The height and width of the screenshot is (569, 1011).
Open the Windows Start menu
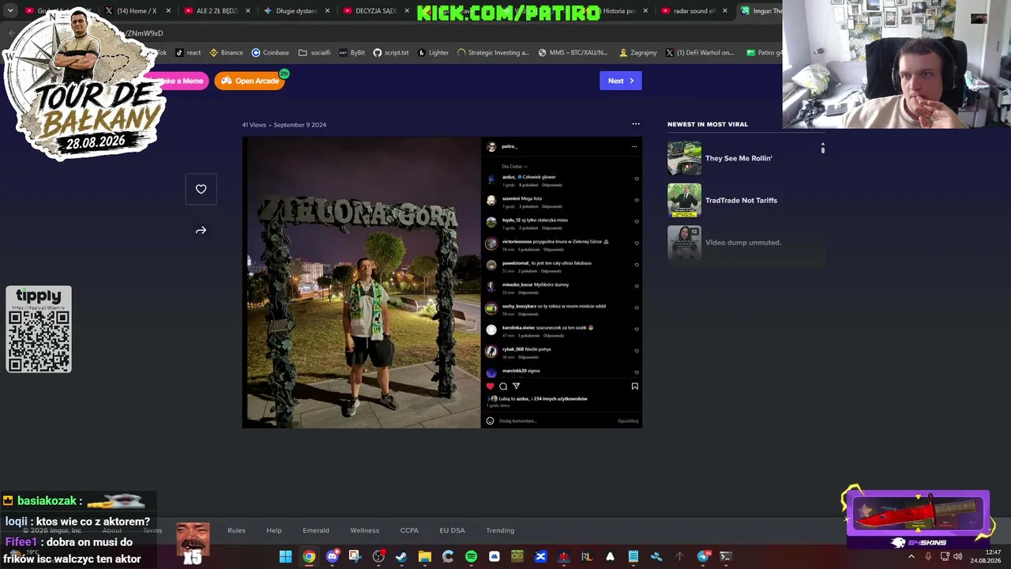coord(285,556)
